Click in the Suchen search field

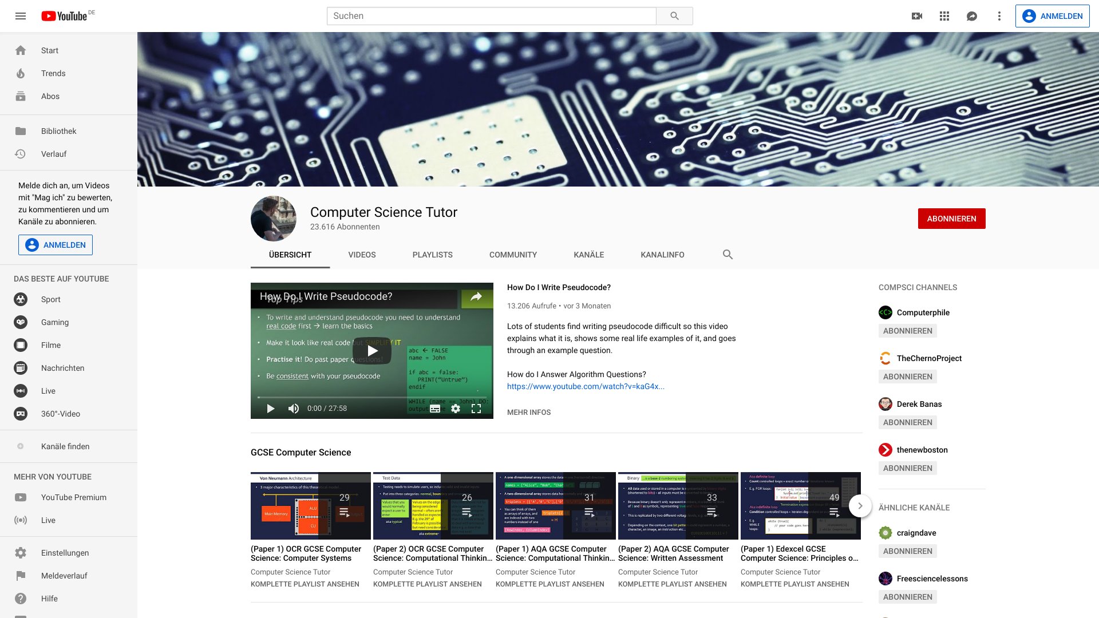(492, 16)
